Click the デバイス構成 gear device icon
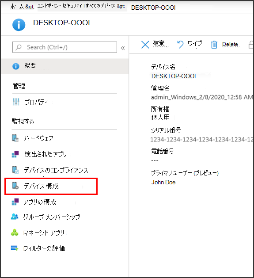The height and width of the screenshot is (278, 254). pyautogui.click(x=15, y=186)
